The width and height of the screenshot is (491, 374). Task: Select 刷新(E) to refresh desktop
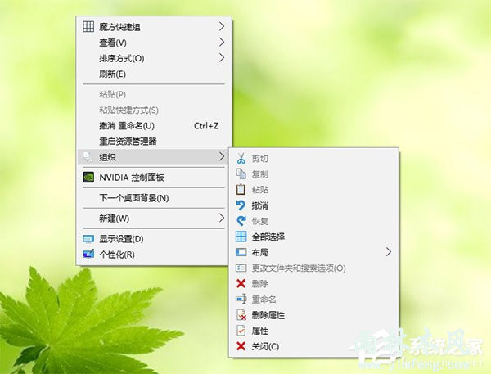tap(154, 74)
